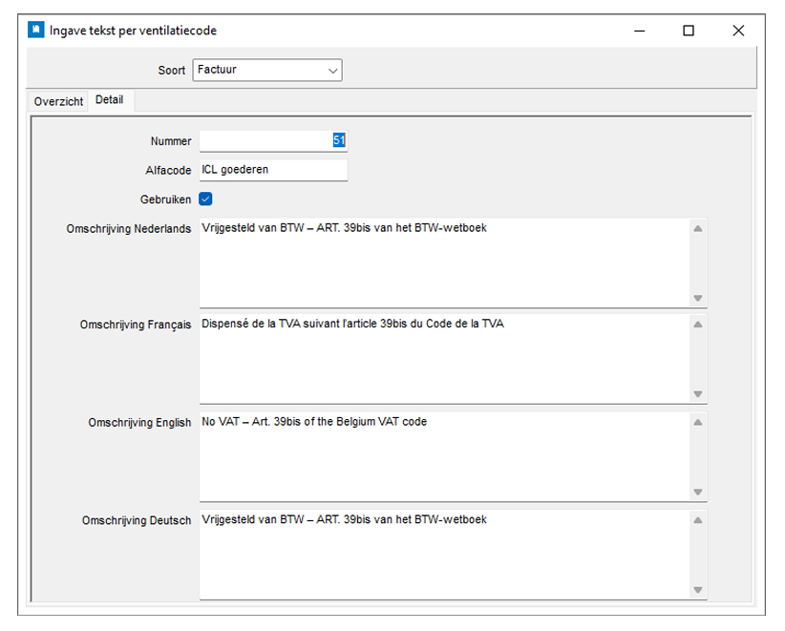Focus the Alfacode field with ICL goederen
Screen dimensions: 785x631
coord(273,170)
